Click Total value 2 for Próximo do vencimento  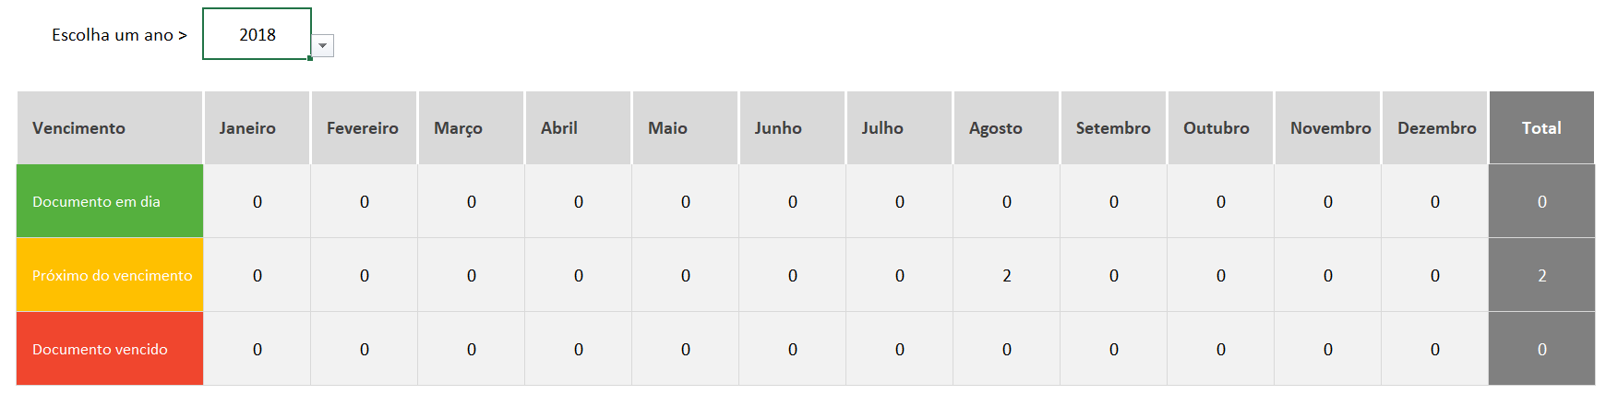tap(1541, 276)
